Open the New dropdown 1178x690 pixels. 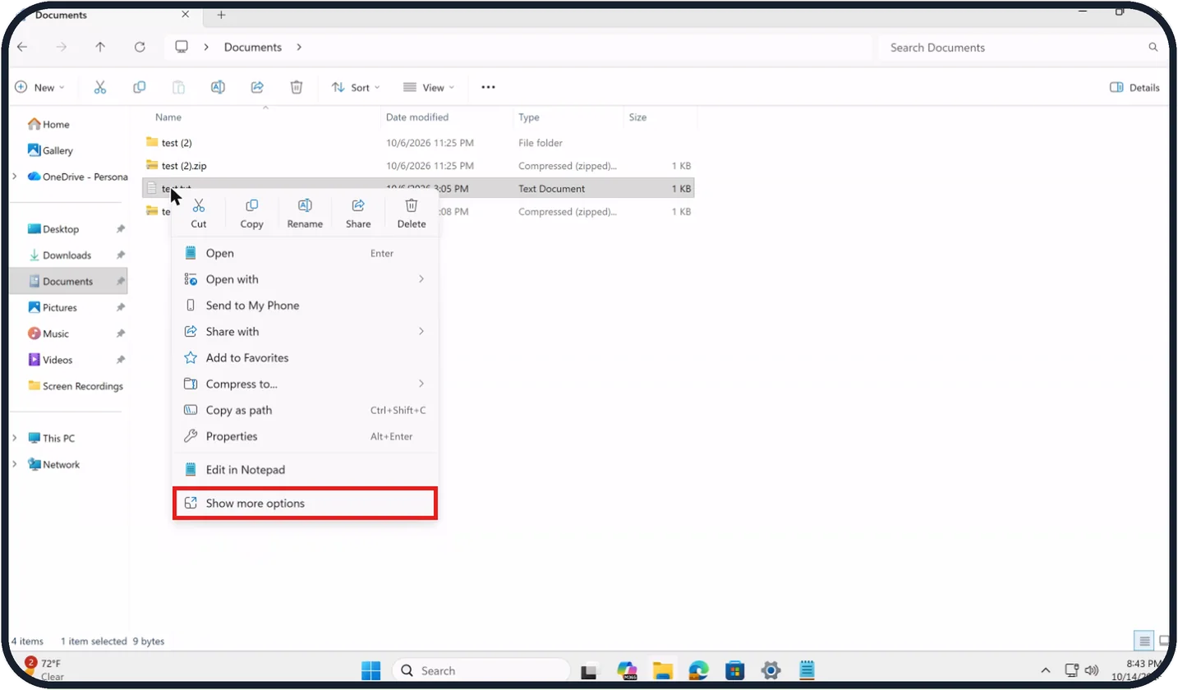(39, 87)
